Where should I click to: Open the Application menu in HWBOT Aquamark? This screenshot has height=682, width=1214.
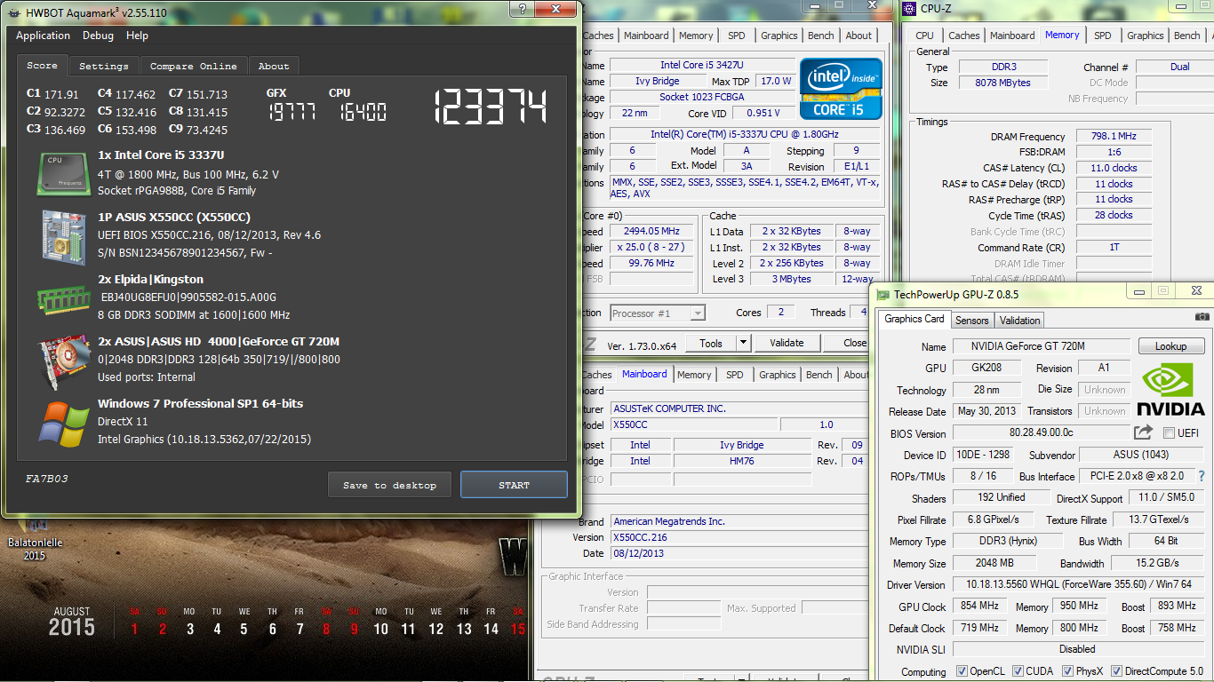click(43, 36)
